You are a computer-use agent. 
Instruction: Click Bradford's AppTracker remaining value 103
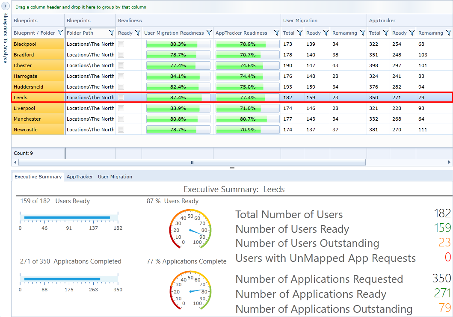tap(423, 55)
